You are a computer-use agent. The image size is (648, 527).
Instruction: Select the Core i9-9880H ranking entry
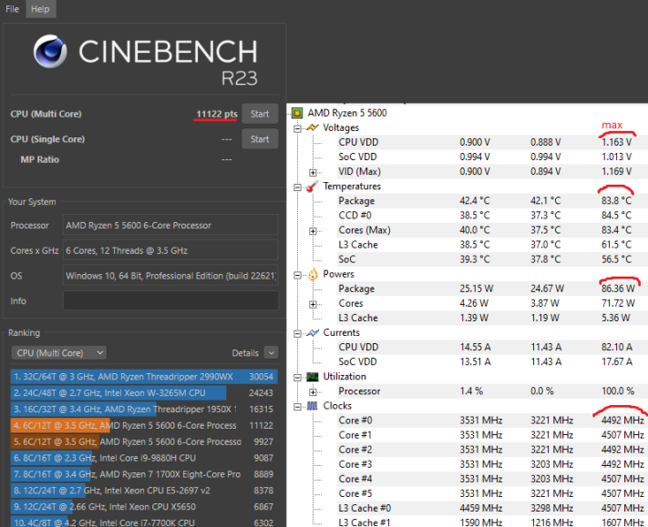tap(144, 458)
